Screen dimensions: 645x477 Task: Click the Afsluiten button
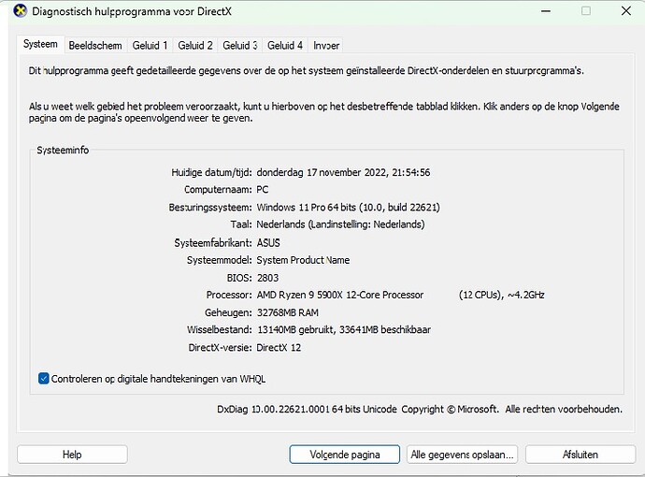pyautogui.click(x=580, y=455)
